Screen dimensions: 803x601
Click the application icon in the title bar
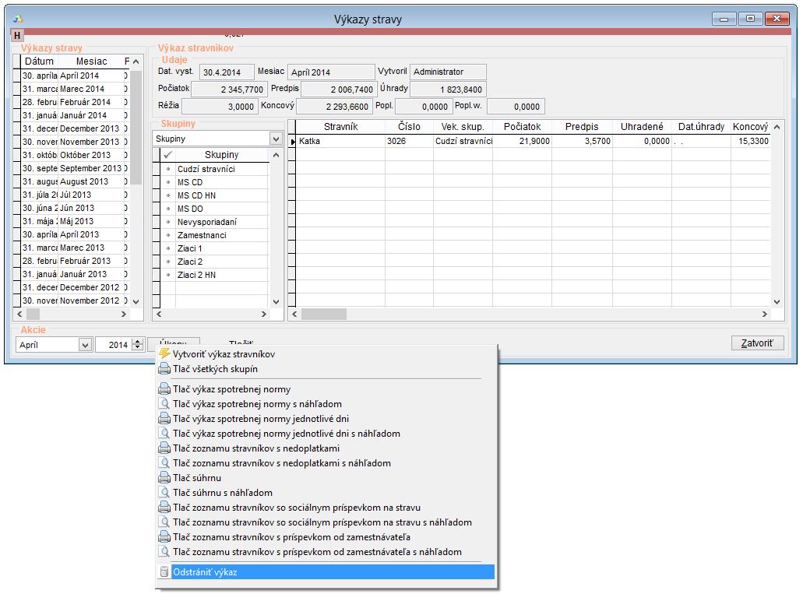coord(19,19)
